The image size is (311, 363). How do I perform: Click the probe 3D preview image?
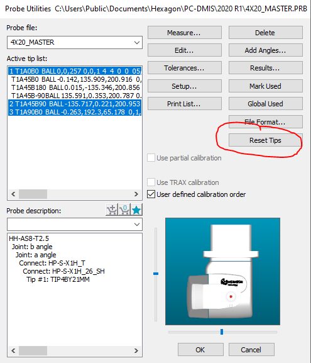point(222,271)
